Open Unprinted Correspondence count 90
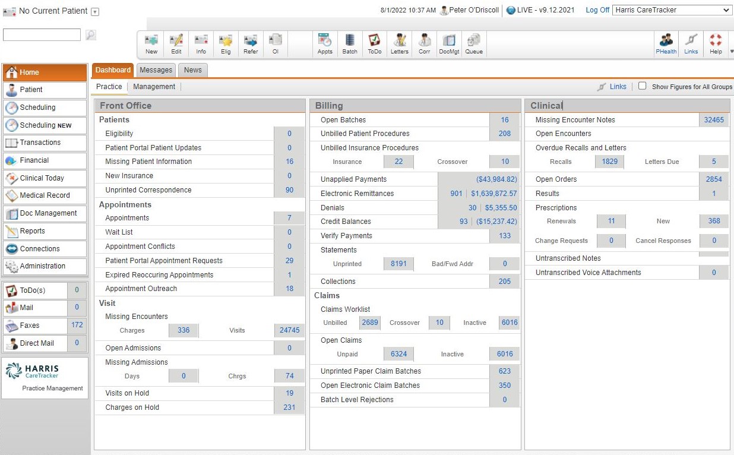 tap(289, 190)
